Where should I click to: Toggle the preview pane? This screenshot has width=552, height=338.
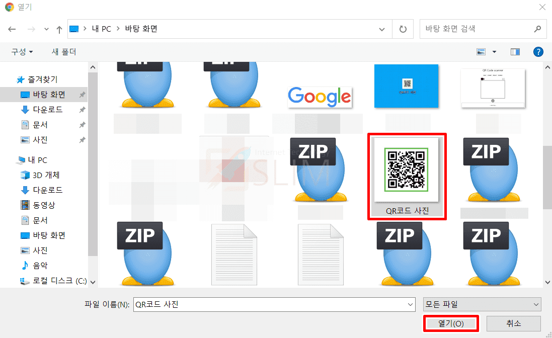coord(515,52)
